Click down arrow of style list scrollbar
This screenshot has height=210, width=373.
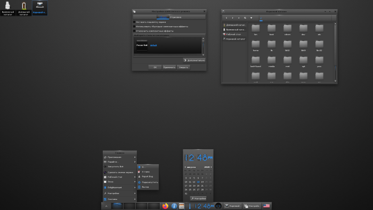pos(203,55)
